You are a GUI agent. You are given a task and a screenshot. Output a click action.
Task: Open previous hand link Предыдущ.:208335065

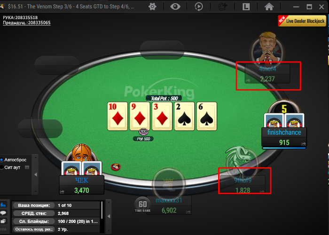27,23
